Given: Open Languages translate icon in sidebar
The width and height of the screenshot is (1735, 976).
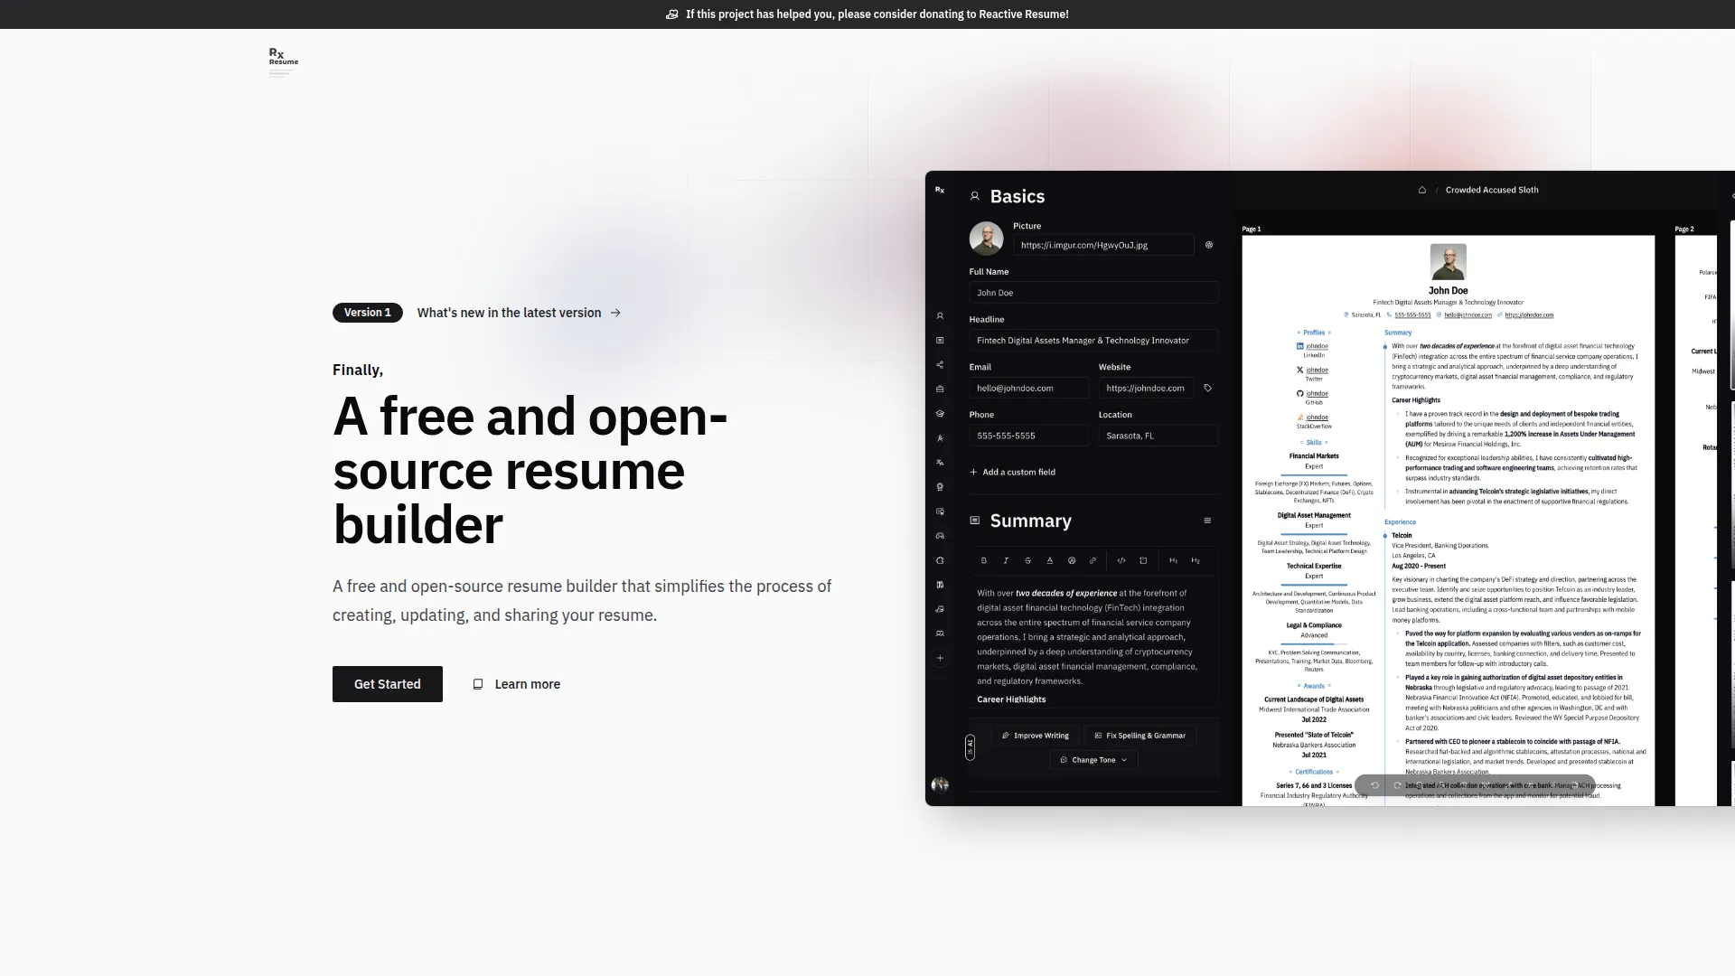Looking at the screenshot, I should coord(940,463).
